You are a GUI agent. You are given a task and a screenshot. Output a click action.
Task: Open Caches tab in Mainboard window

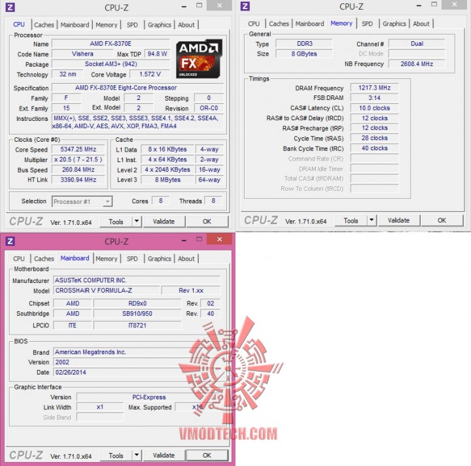44,259
